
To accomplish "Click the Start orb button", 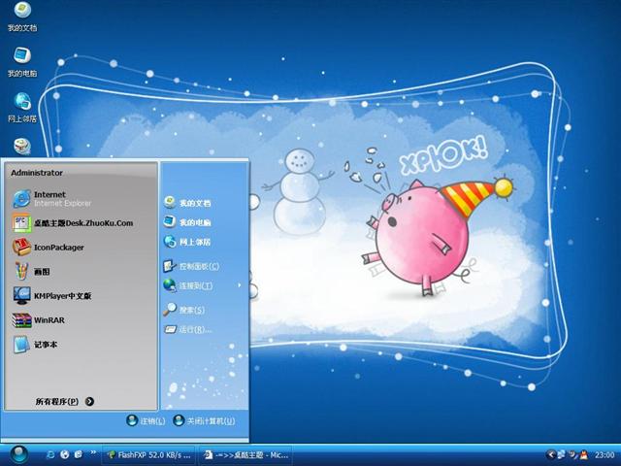I will (x=19, y=453).
